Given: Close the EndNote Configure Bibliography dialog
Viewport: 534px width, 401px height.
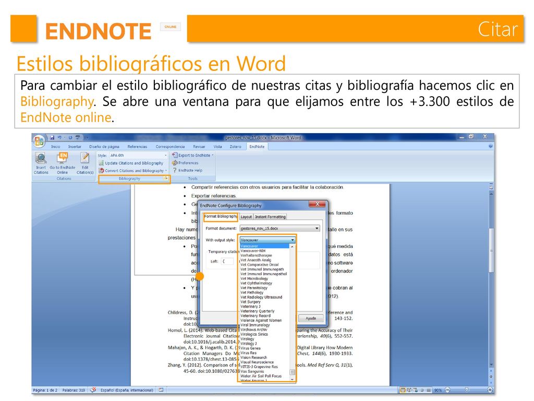Looking at the screenshot, I should [x=318, y=204].
